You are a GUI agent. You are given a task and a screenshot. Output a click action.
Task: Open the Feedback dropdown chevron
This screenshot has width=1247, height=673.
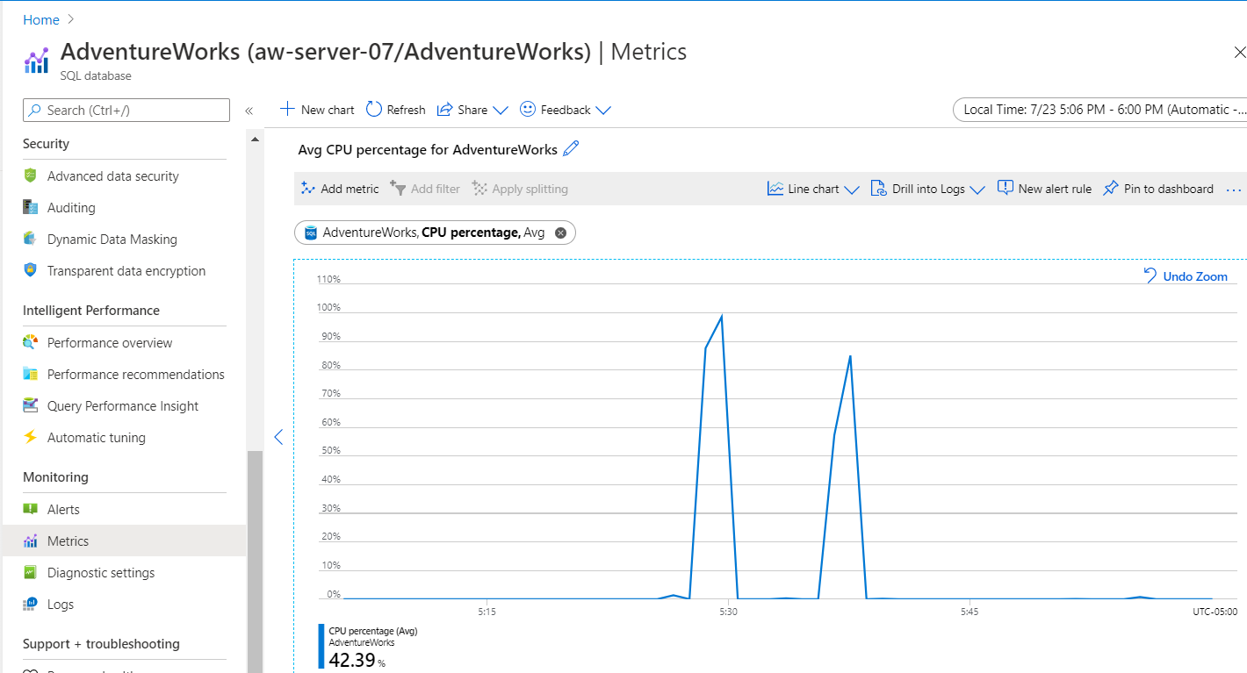tap(602, 111)
